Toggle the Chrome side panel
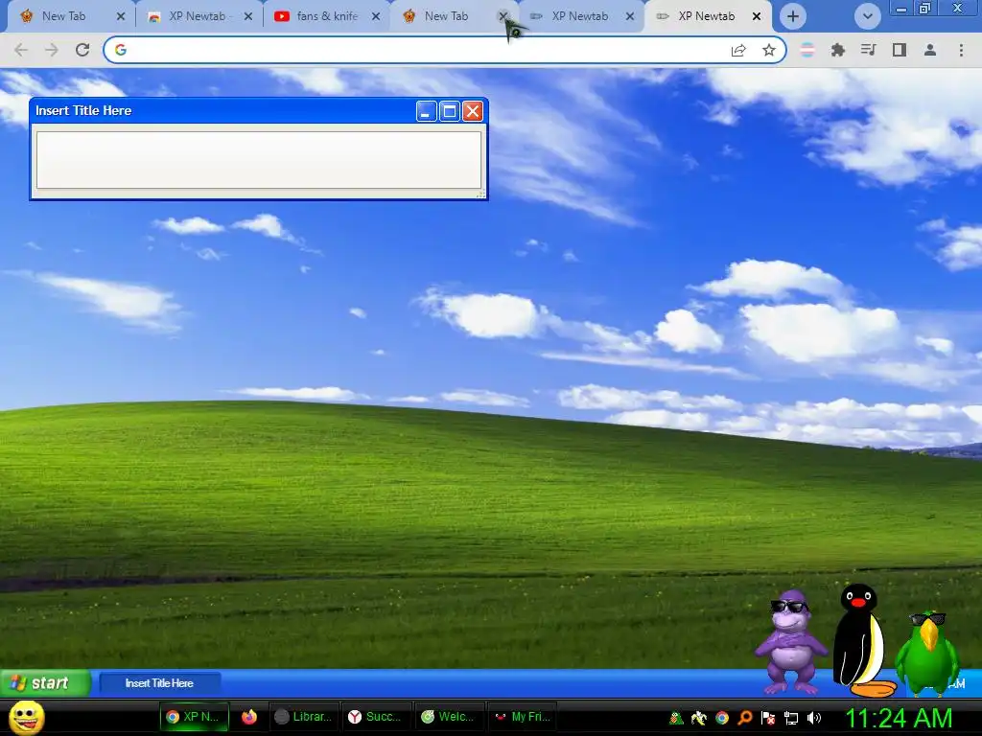This screenshot has width=982, height=736. tap(900, 50)
